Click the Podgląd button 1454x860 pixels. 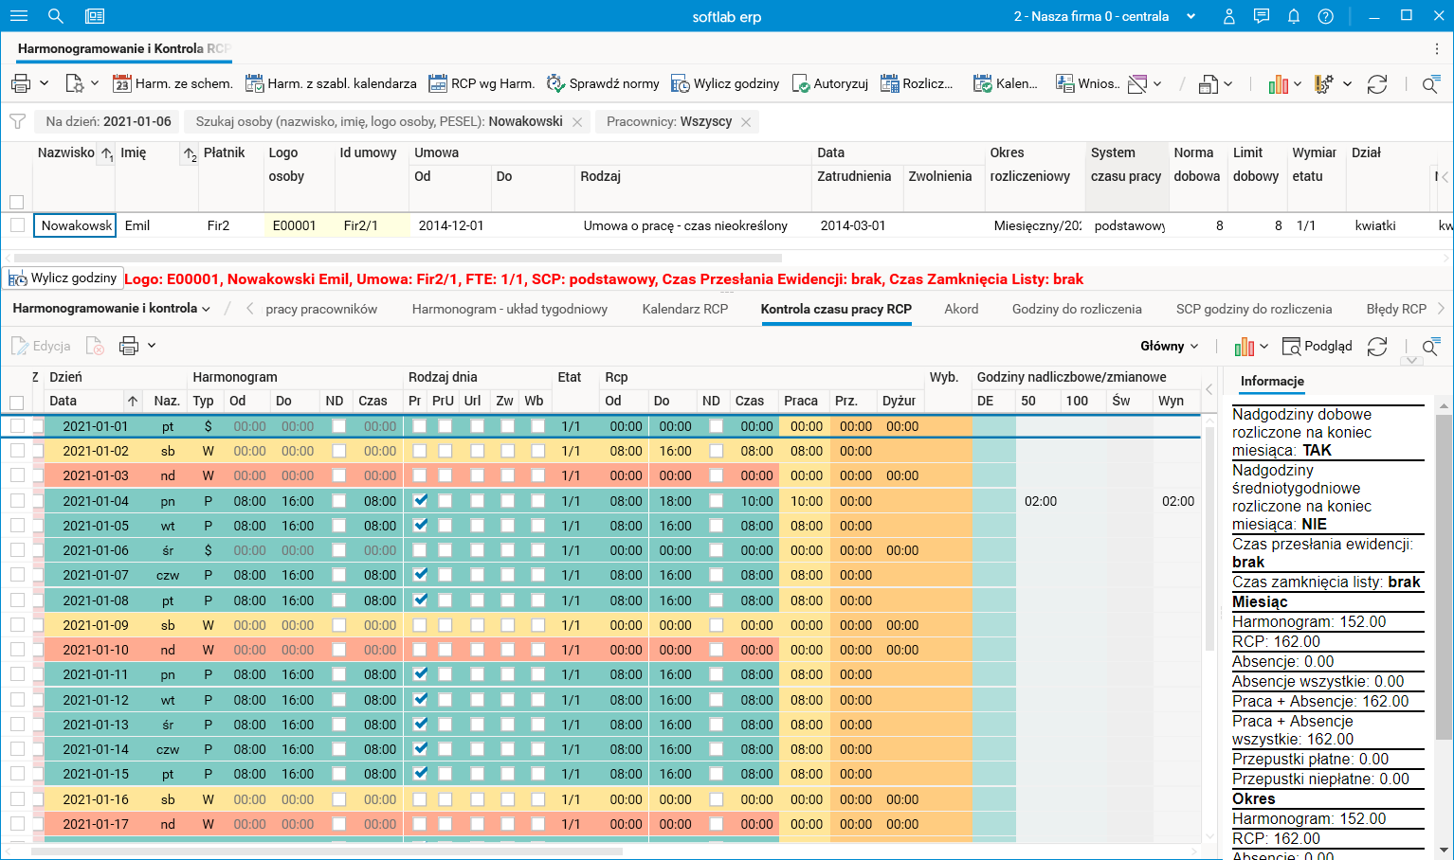pos(1317,346)
